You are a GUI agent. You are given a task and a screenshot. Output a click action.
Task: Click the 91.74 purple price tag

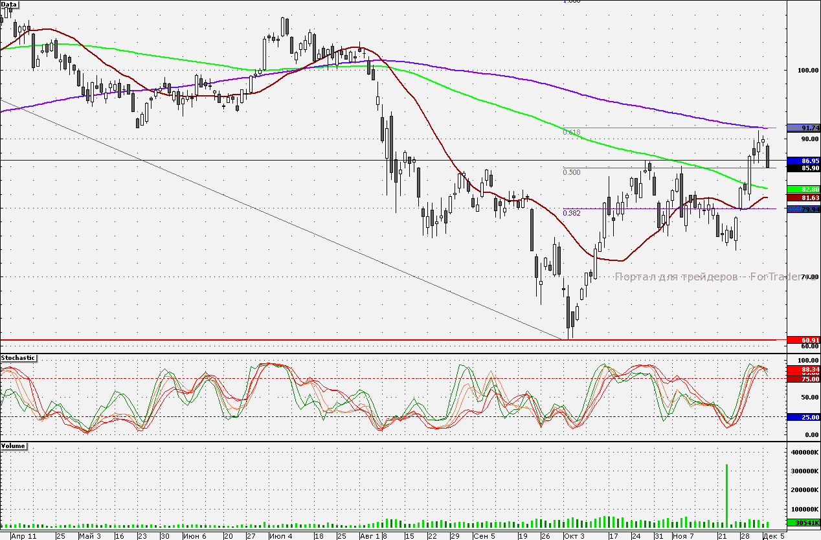click(802, 128)
